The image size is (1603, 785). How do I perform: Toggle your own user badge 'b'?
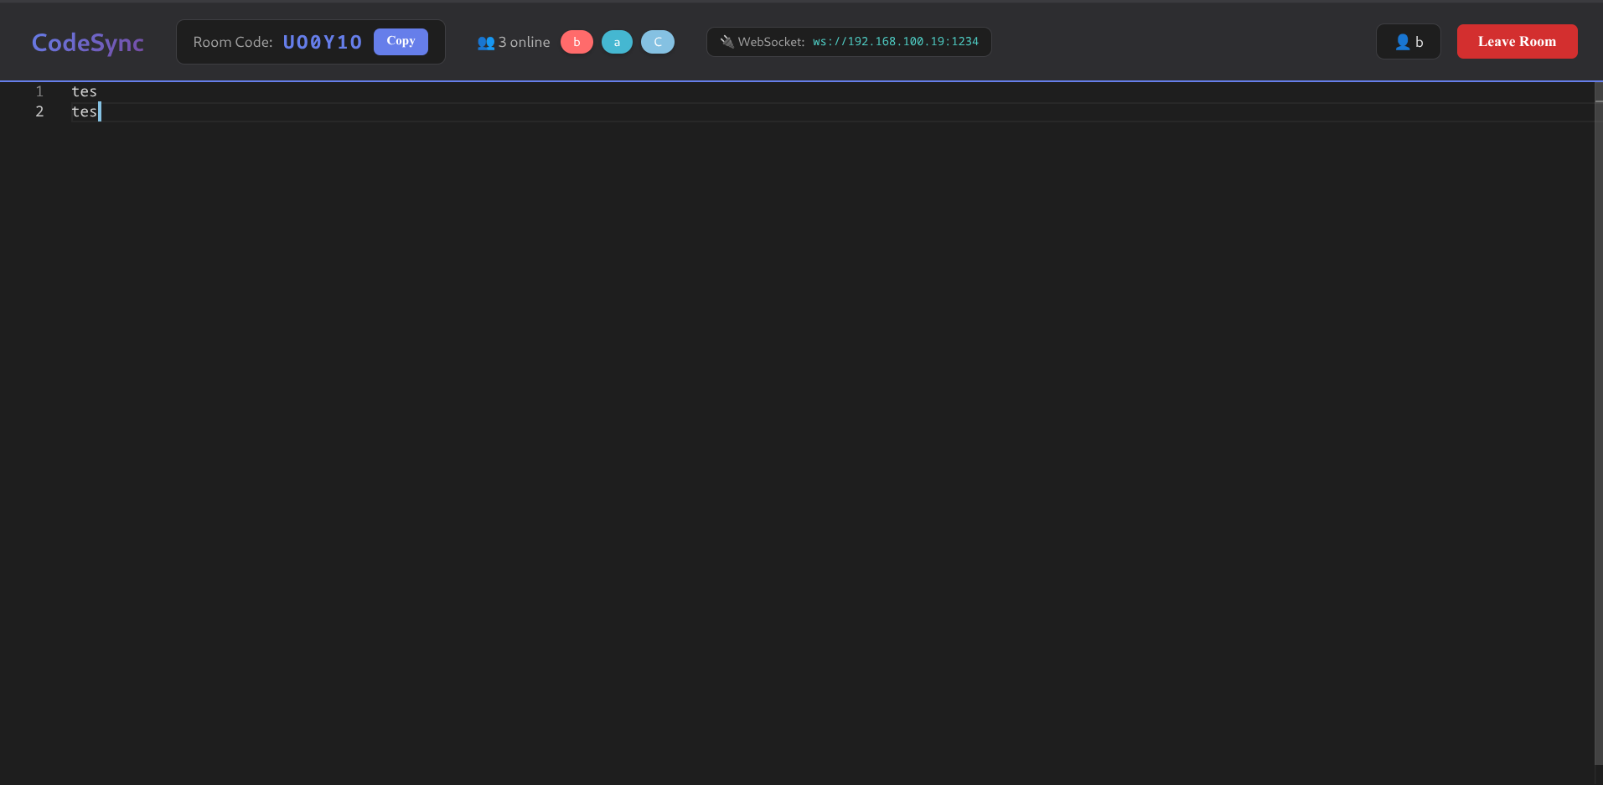point(1409,41)
